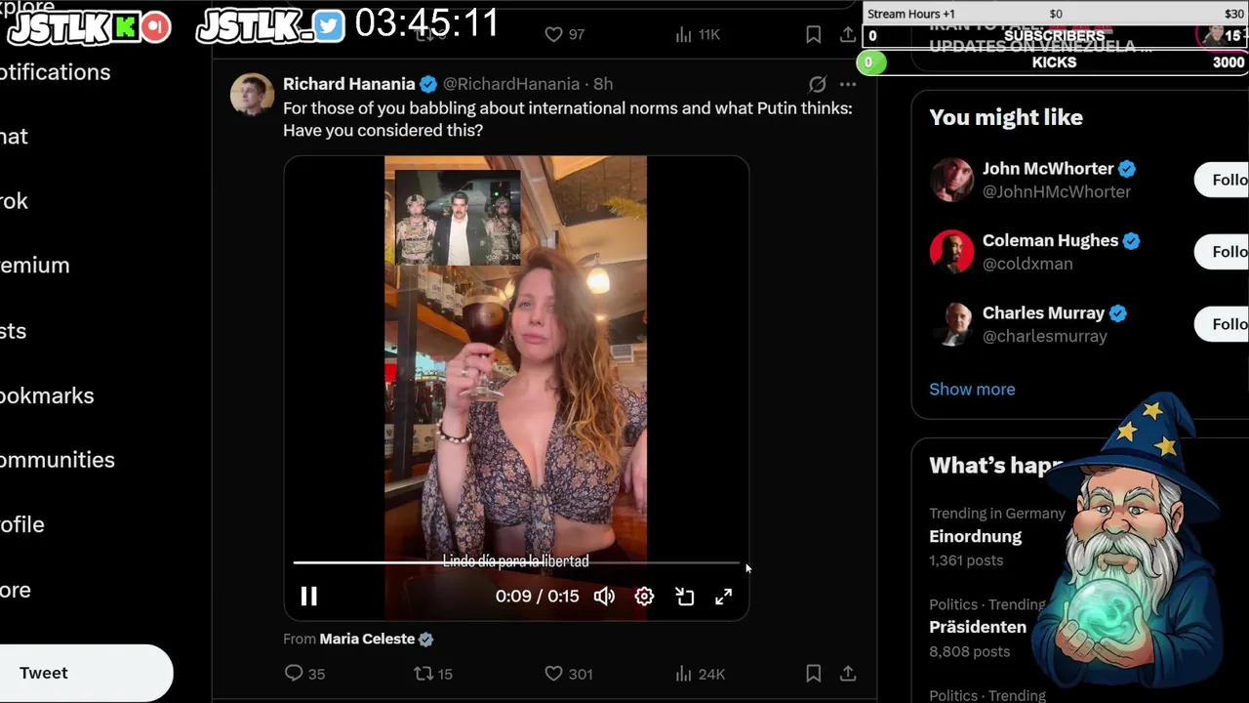Open Richard Hanania's profile avatar

coord(252,95)
